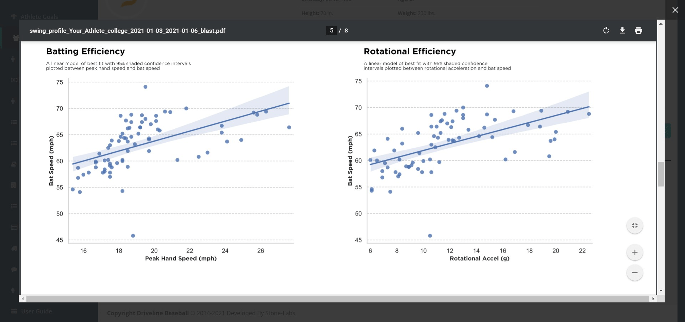Click the horizontal scrollbar thumb
This screenshot has width=685, height=322.
click(x=338, y=298)
